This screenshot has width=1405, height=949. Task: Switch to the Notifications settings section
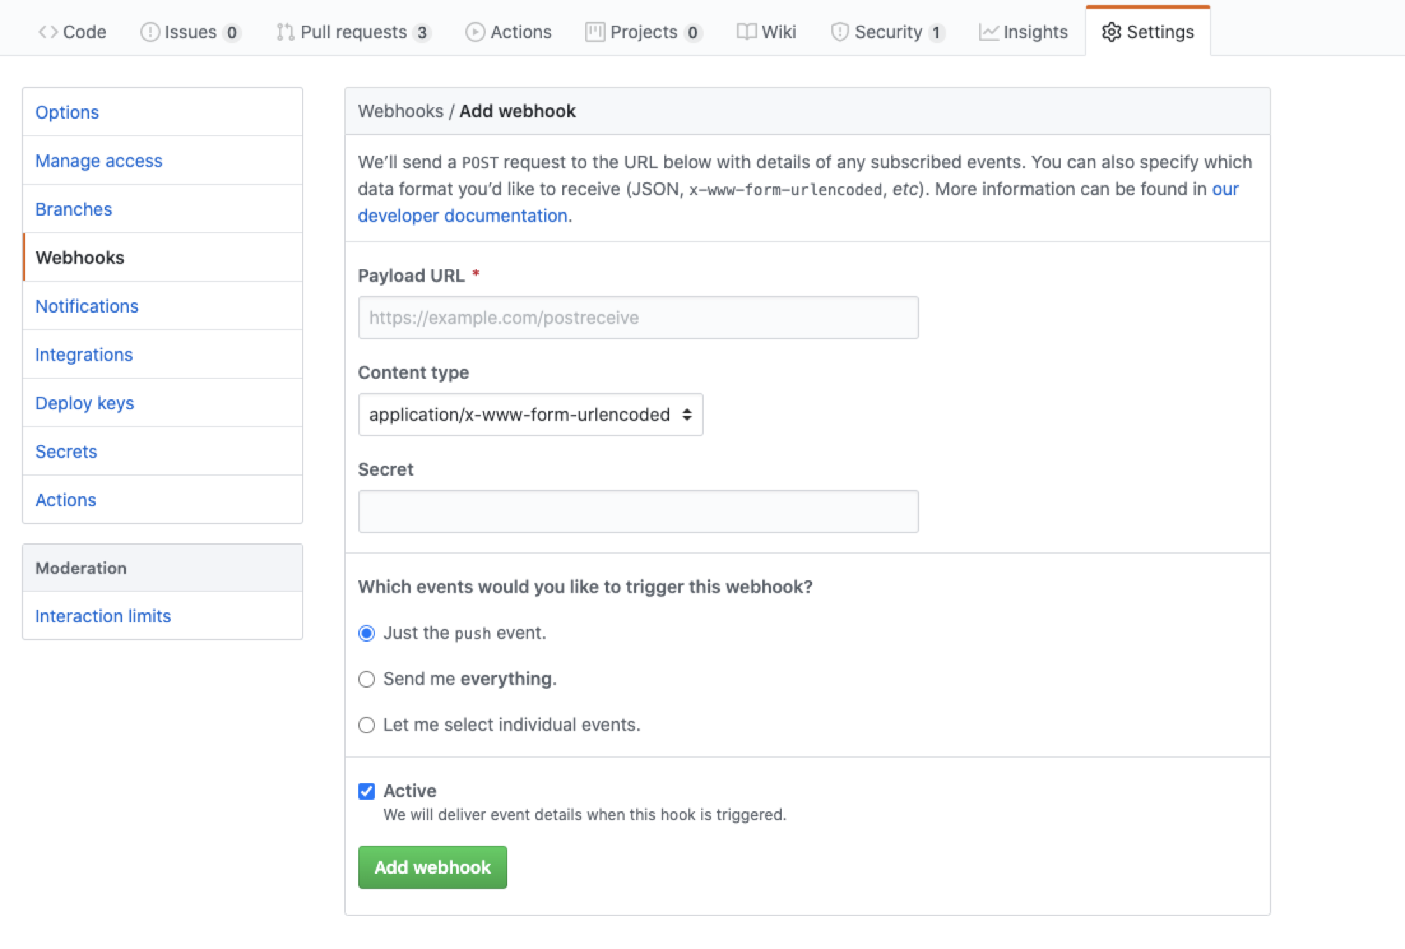point(87,306)
